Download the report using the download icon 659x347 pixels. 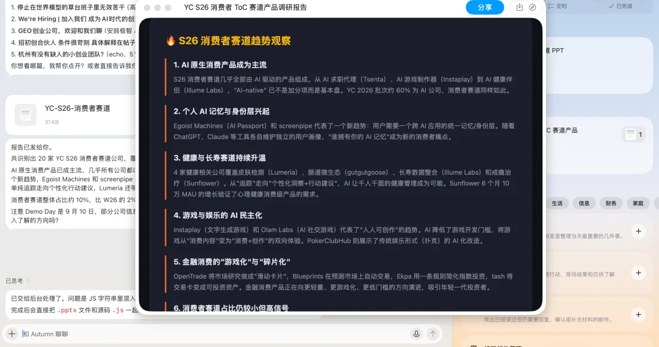519,7
